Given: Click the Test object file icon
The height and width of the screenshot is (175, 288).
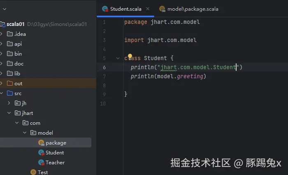Looking at the screenshot, I should coord(33,172).
